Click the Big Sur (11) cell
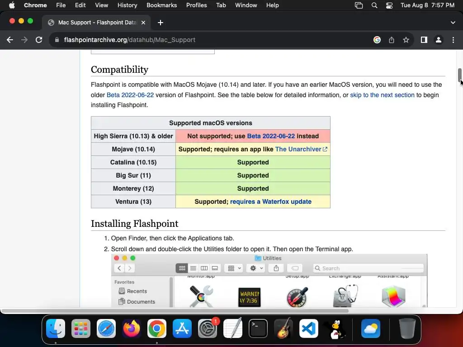Image resolution: width=463 pixels, height=347 pixels. [133, 176]
